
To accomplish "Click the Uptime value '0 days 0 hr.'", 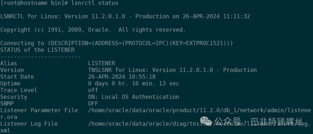I will pos(108,84).
